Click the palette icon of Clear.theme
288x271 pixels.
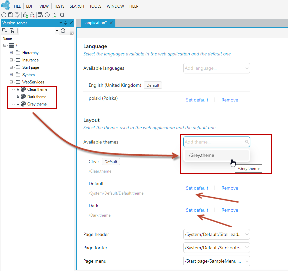[23, 89]
